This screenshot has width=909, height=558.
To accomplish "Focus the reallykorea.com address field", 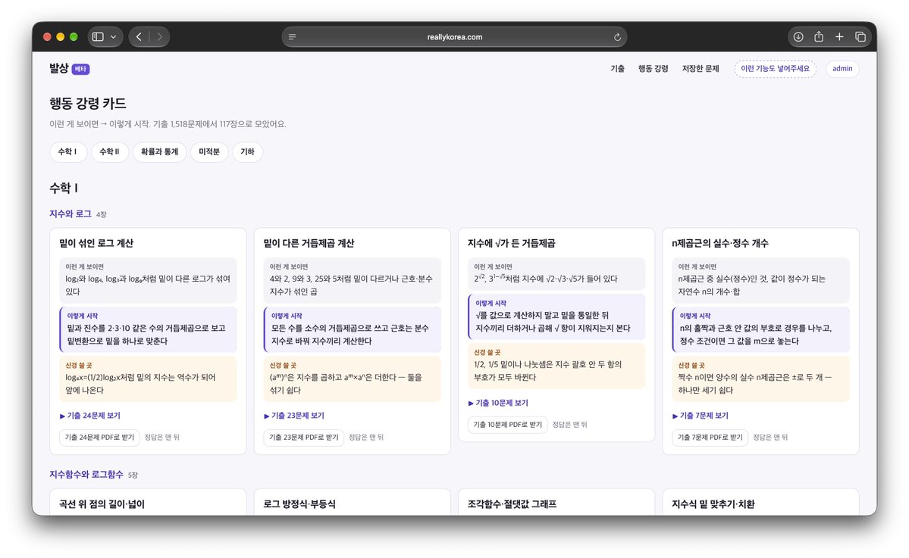I will click(455, 37).
